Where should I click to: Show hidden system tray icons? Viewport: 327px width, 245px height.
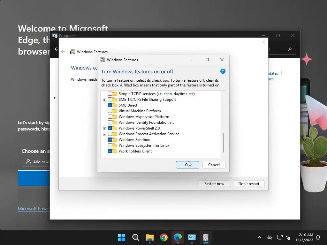[x=260, y=237]
